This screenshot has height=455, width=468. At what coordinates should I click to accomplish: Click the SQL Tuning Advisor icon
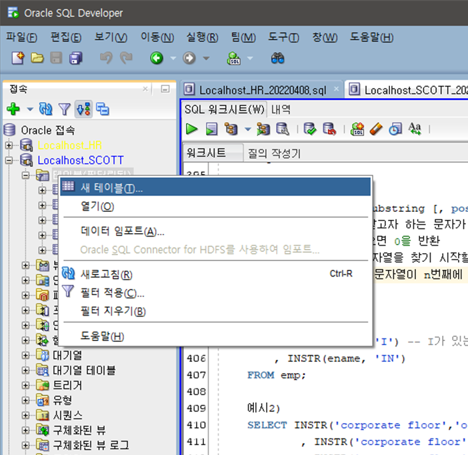tap(283, 129)
